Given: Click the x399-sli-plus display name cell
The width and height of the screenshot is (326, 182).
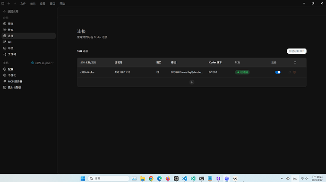Looking at the screenshot, I should [x=87, y=72].
